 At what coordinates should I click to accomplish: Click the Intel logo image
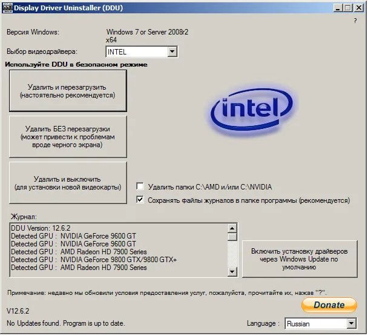pos(252,111)
